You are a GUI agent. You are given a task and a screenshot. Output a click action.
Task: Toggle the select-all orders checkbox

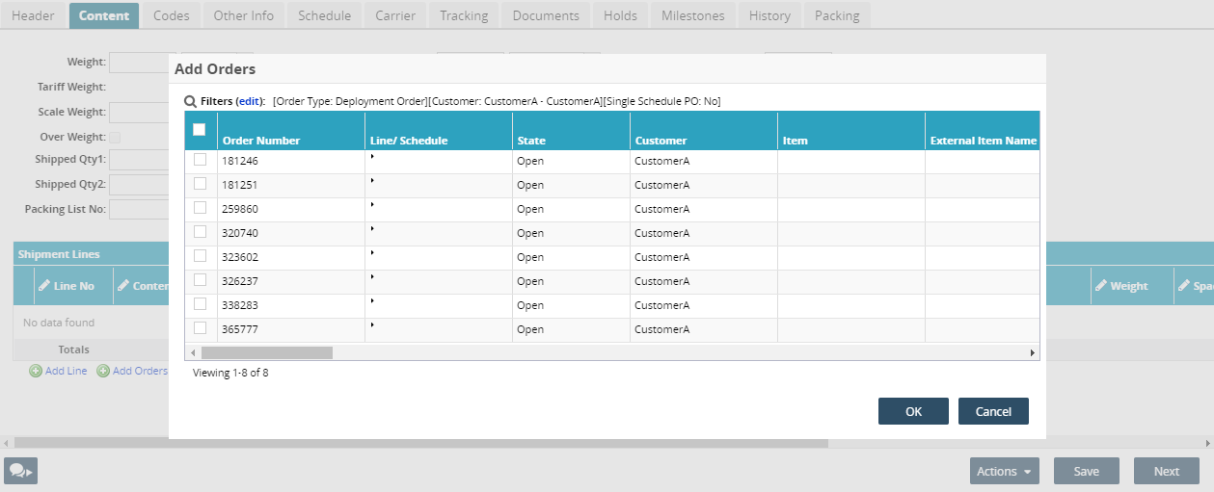(200, 130)
